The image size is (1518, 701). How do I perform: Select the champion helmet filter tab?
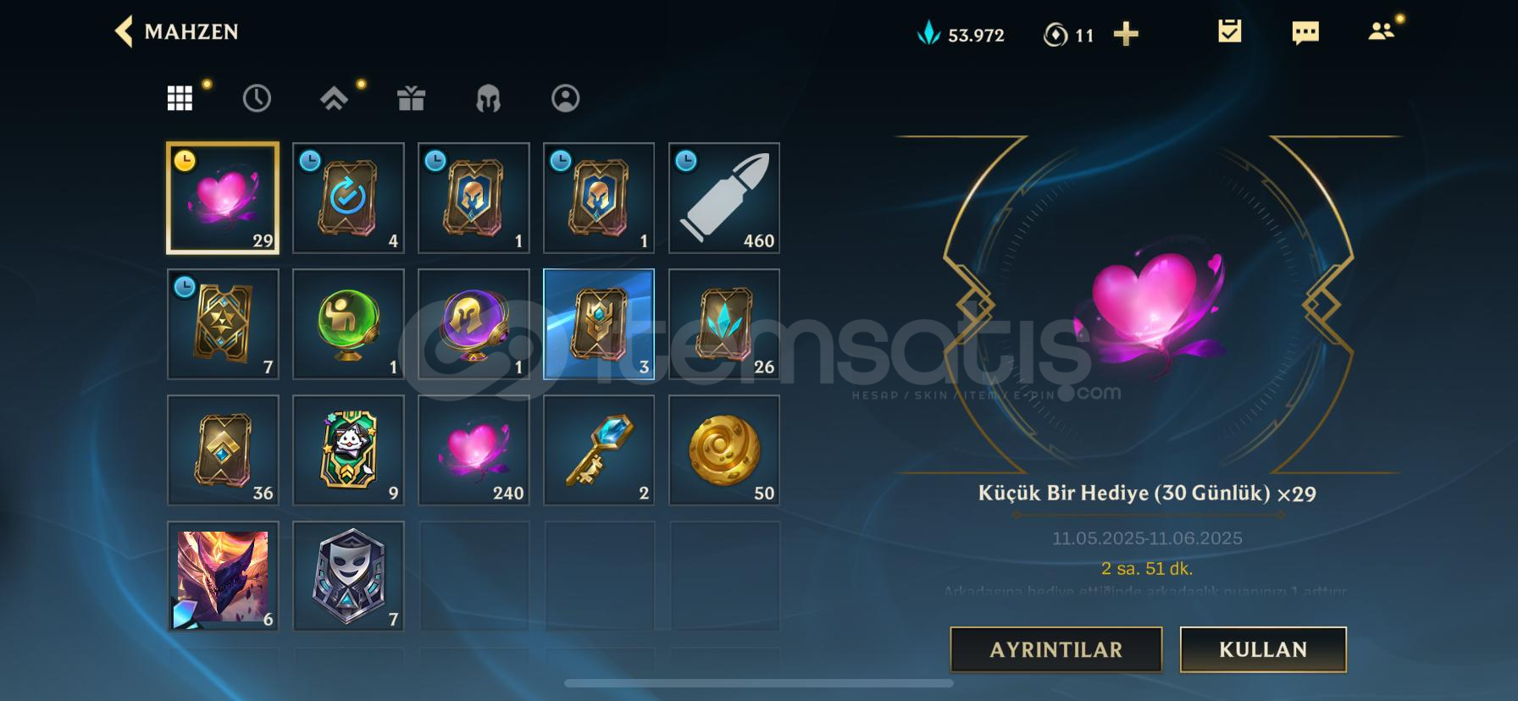tap(488, 98)
